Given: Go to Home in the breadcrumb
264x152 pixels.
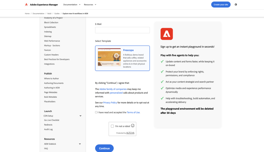Looking at the screenshot, I should [27, 14].
